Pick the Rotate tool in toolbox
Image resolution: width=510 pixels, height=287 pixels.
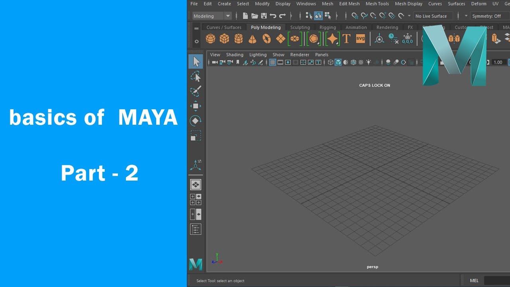[196, 121]
